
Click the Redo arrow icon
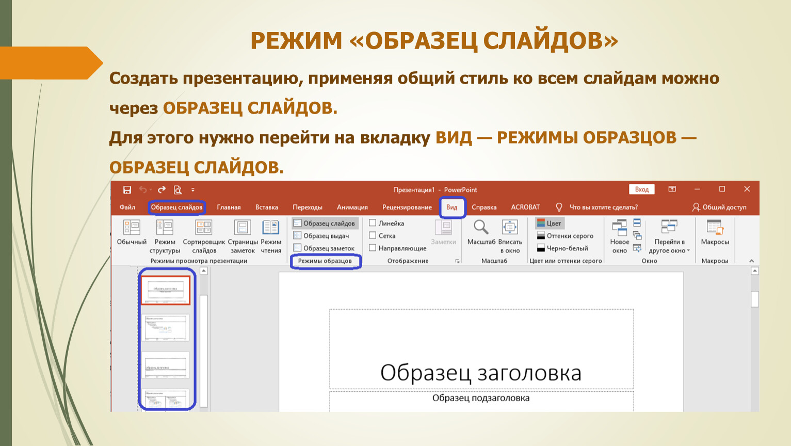pos(162,190)
